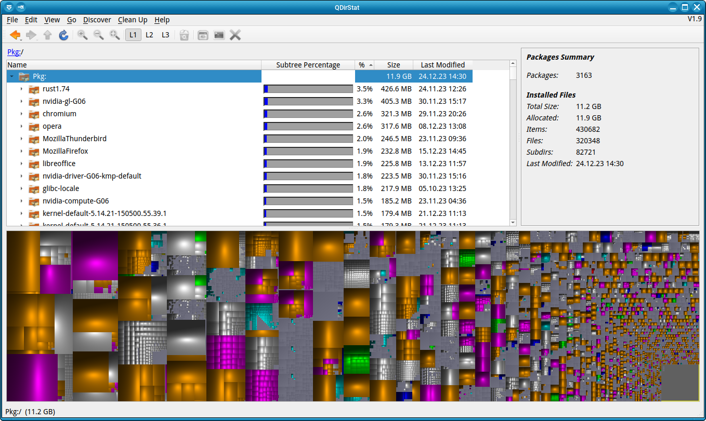Click rust1.74 subtree percentage bar

click(x=308, y=89)
